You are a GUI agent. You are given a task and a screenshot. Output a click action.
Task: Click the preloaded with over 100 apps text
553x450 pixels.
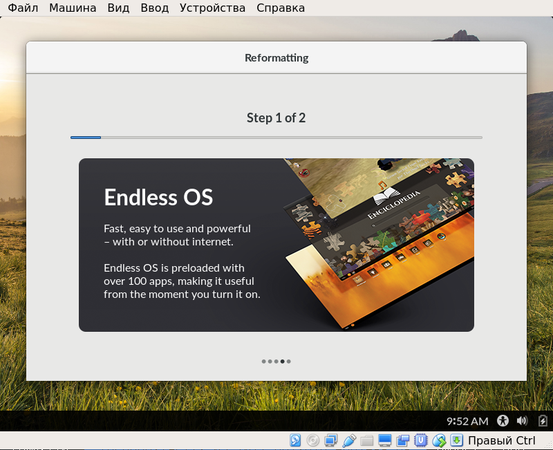click(182, 281)
